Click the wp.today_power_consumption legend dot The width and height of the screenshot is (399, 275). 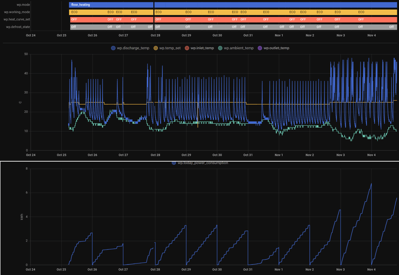point(174,163)
